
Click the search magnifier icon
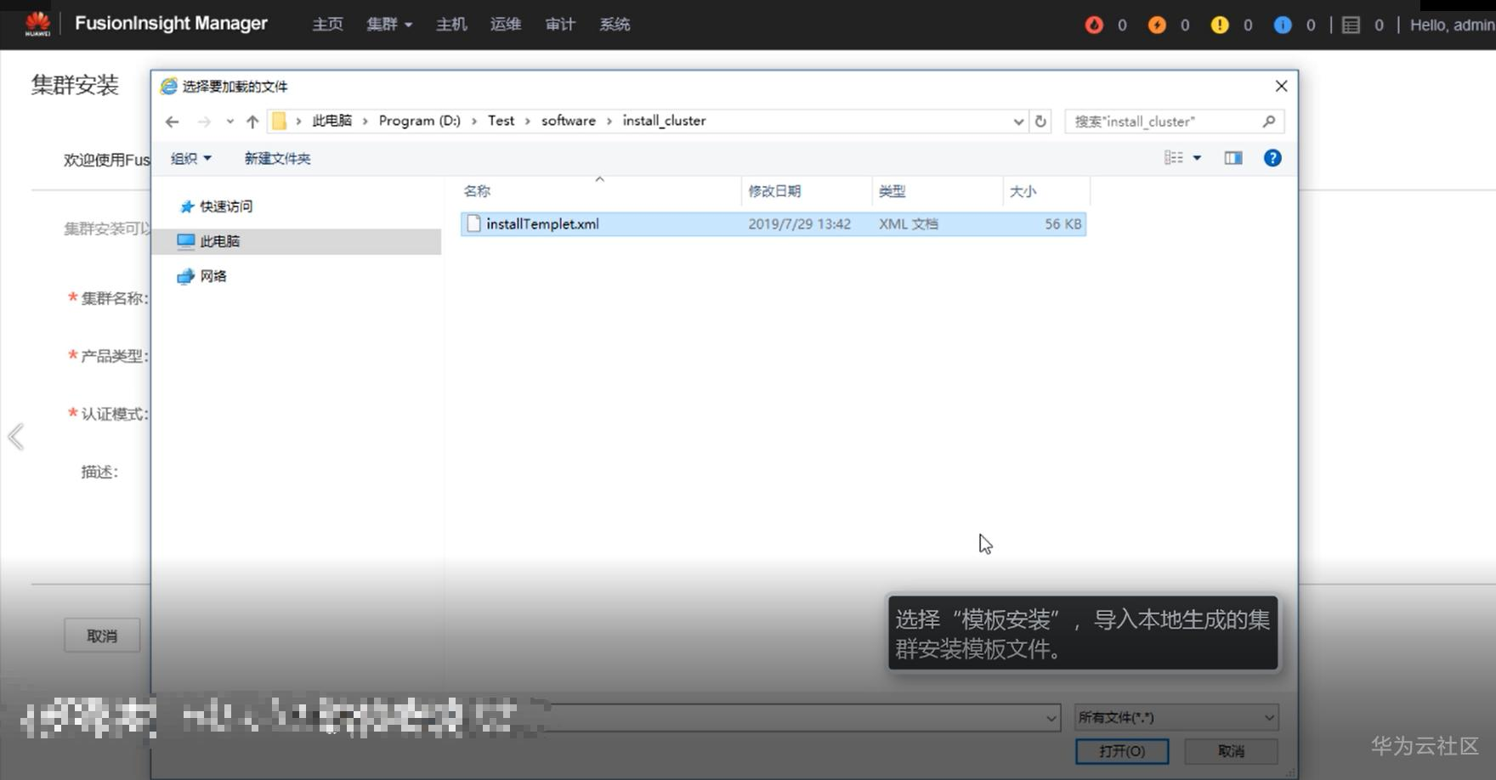[1269, 122]
